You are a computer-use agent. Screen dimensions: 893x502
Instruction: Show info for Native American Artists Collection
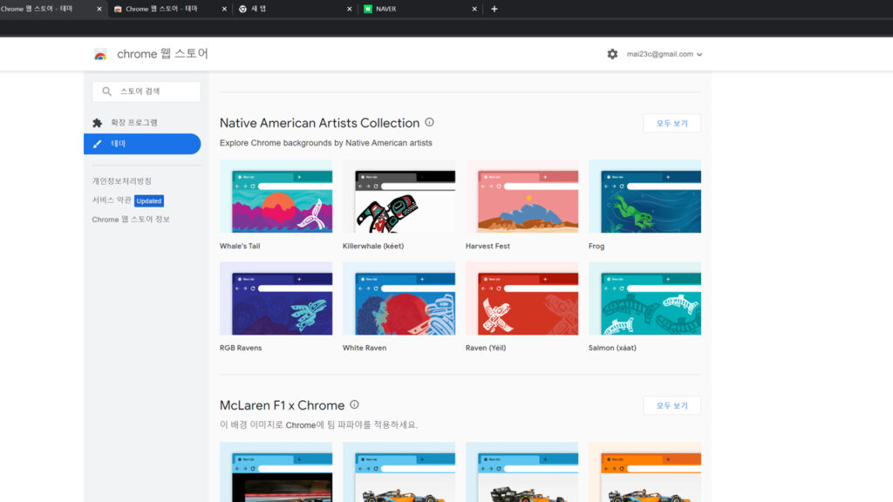[x=429, y=122]
